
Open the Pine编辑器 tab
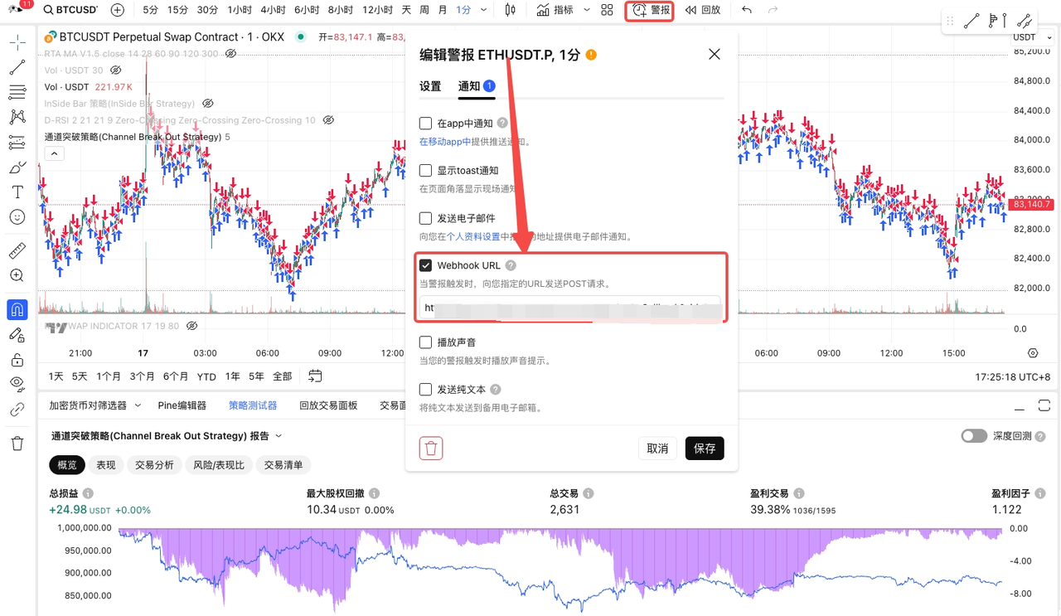tap(182, 405)
